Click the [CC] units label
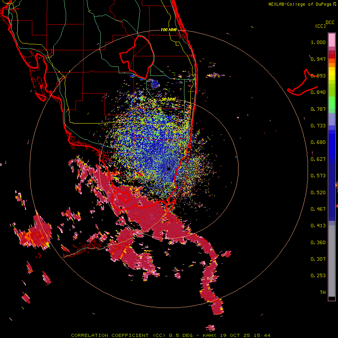 pos(321,26)
